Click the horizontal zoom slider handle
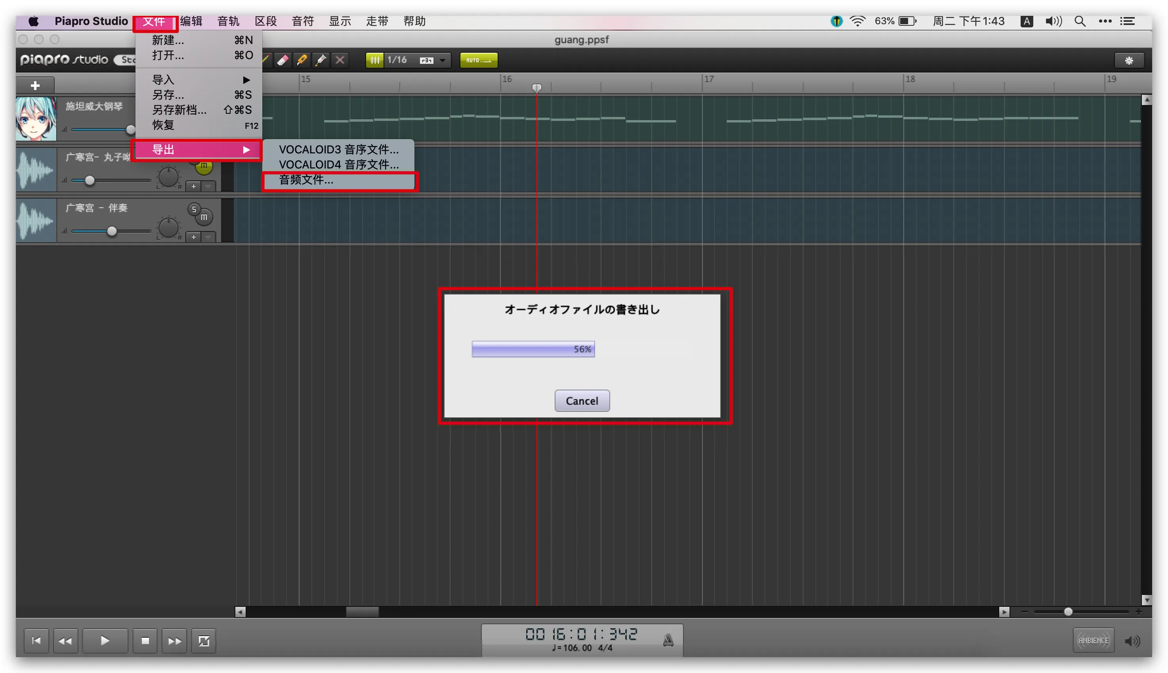Viewport: 1168px width, 673px height. pos(1068,612)
